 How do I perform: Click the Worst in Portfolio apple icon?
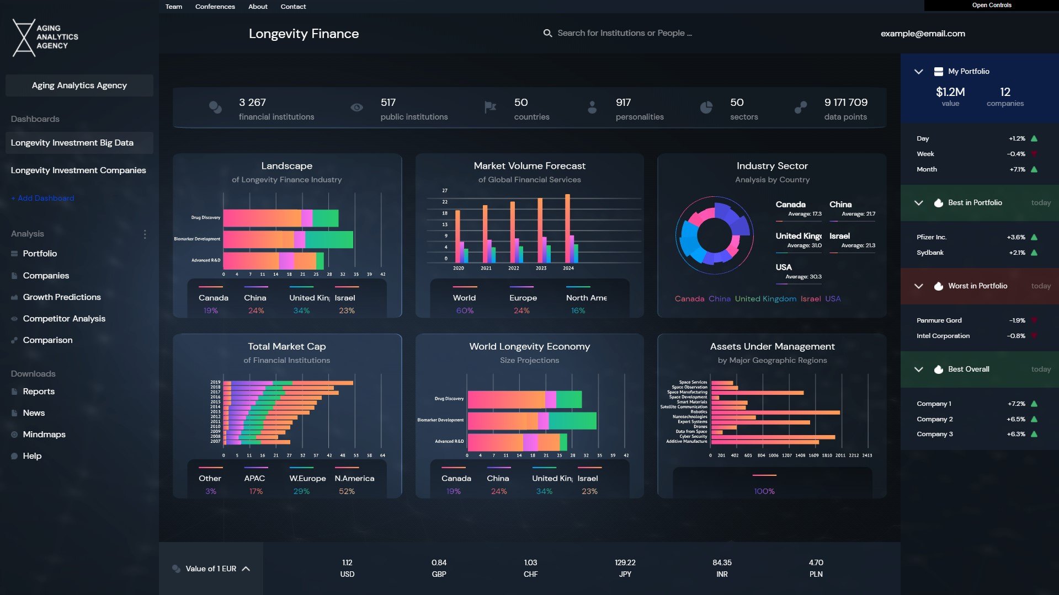point(938,286)
